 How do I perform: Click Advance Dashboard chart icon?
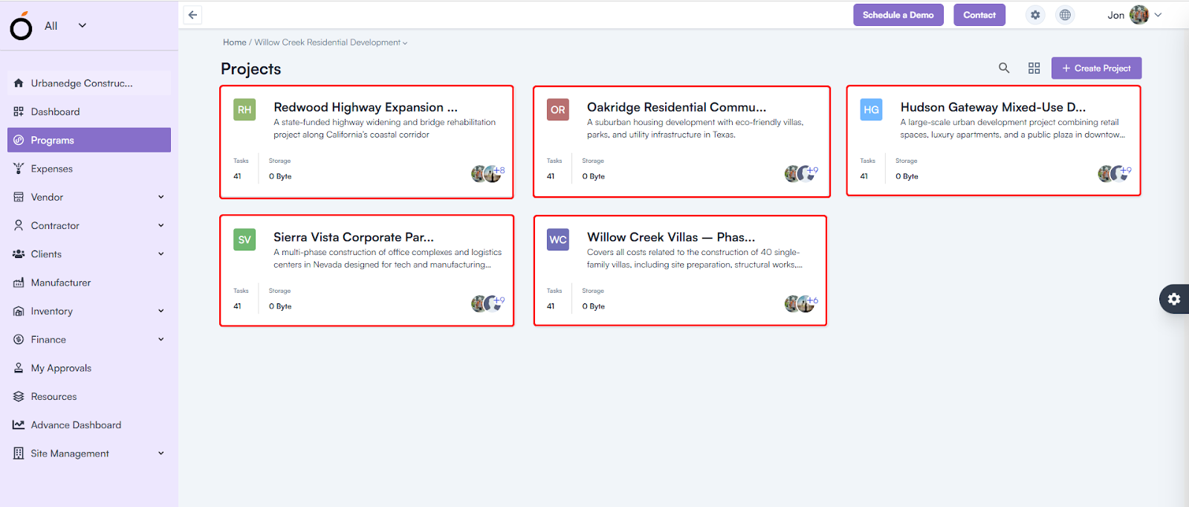coord(19,425)
